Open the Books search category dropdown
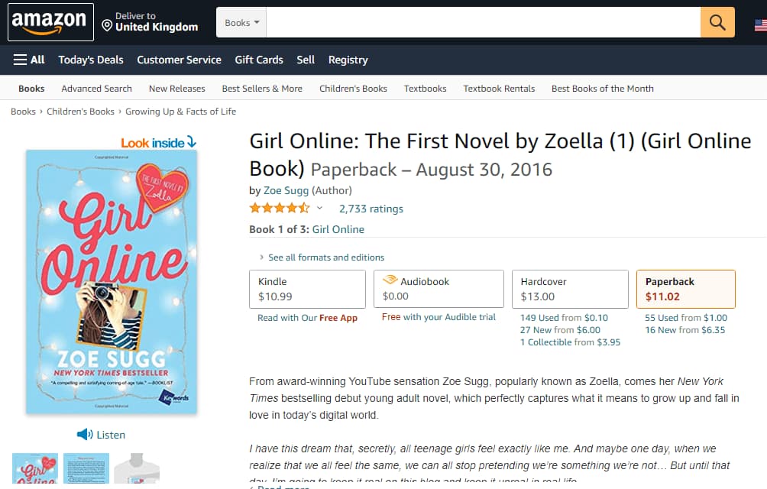This screenshot has height=489, width=767. point(241,23)
